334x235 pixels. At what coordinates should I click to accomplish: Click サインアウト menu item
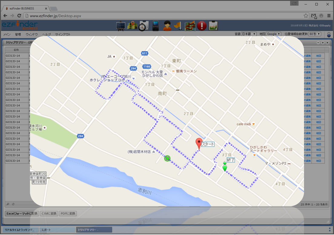tap(63, 34)
